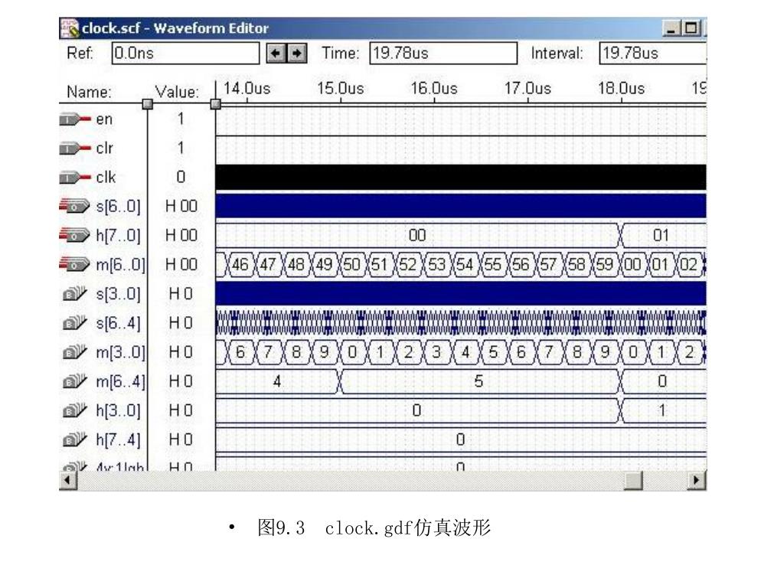Image resolution: width=784 pixels, height=588 pixels.
Task: Click the Name/Value column divider handle
Action: (x=148, y=104)
